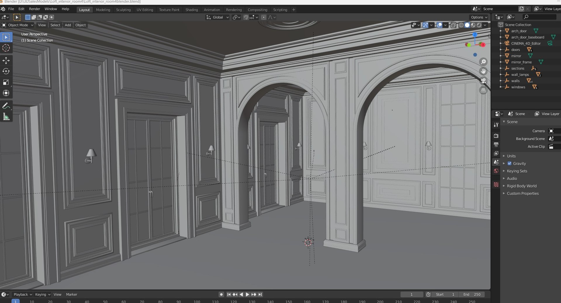Select the Cursor tool in toolbar
Screen dimensions: 561x303
[x=6, y=48]
